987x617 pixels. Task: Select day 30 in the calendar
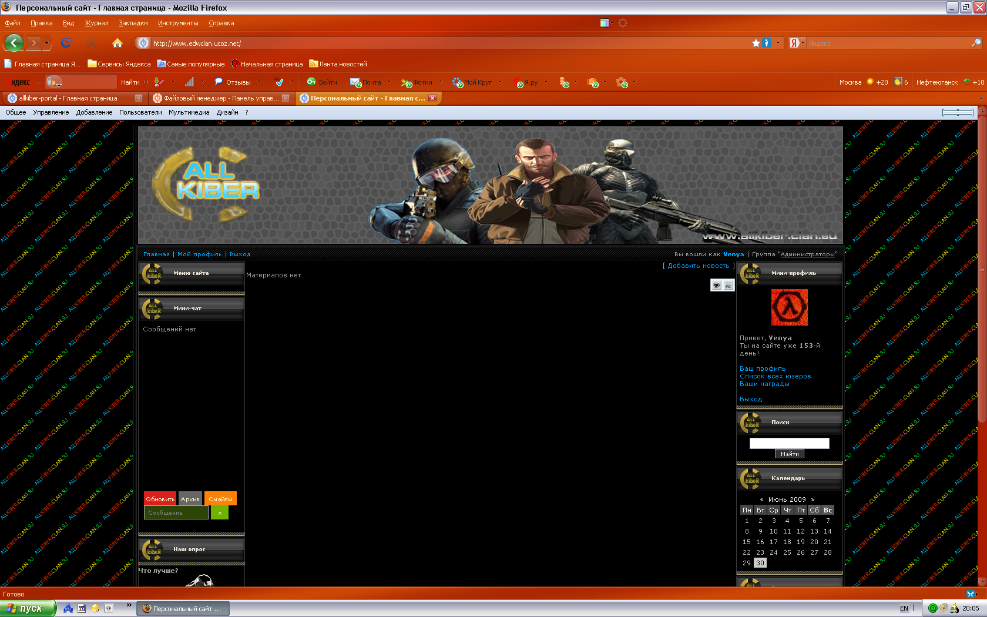click(x=760, y=562)
